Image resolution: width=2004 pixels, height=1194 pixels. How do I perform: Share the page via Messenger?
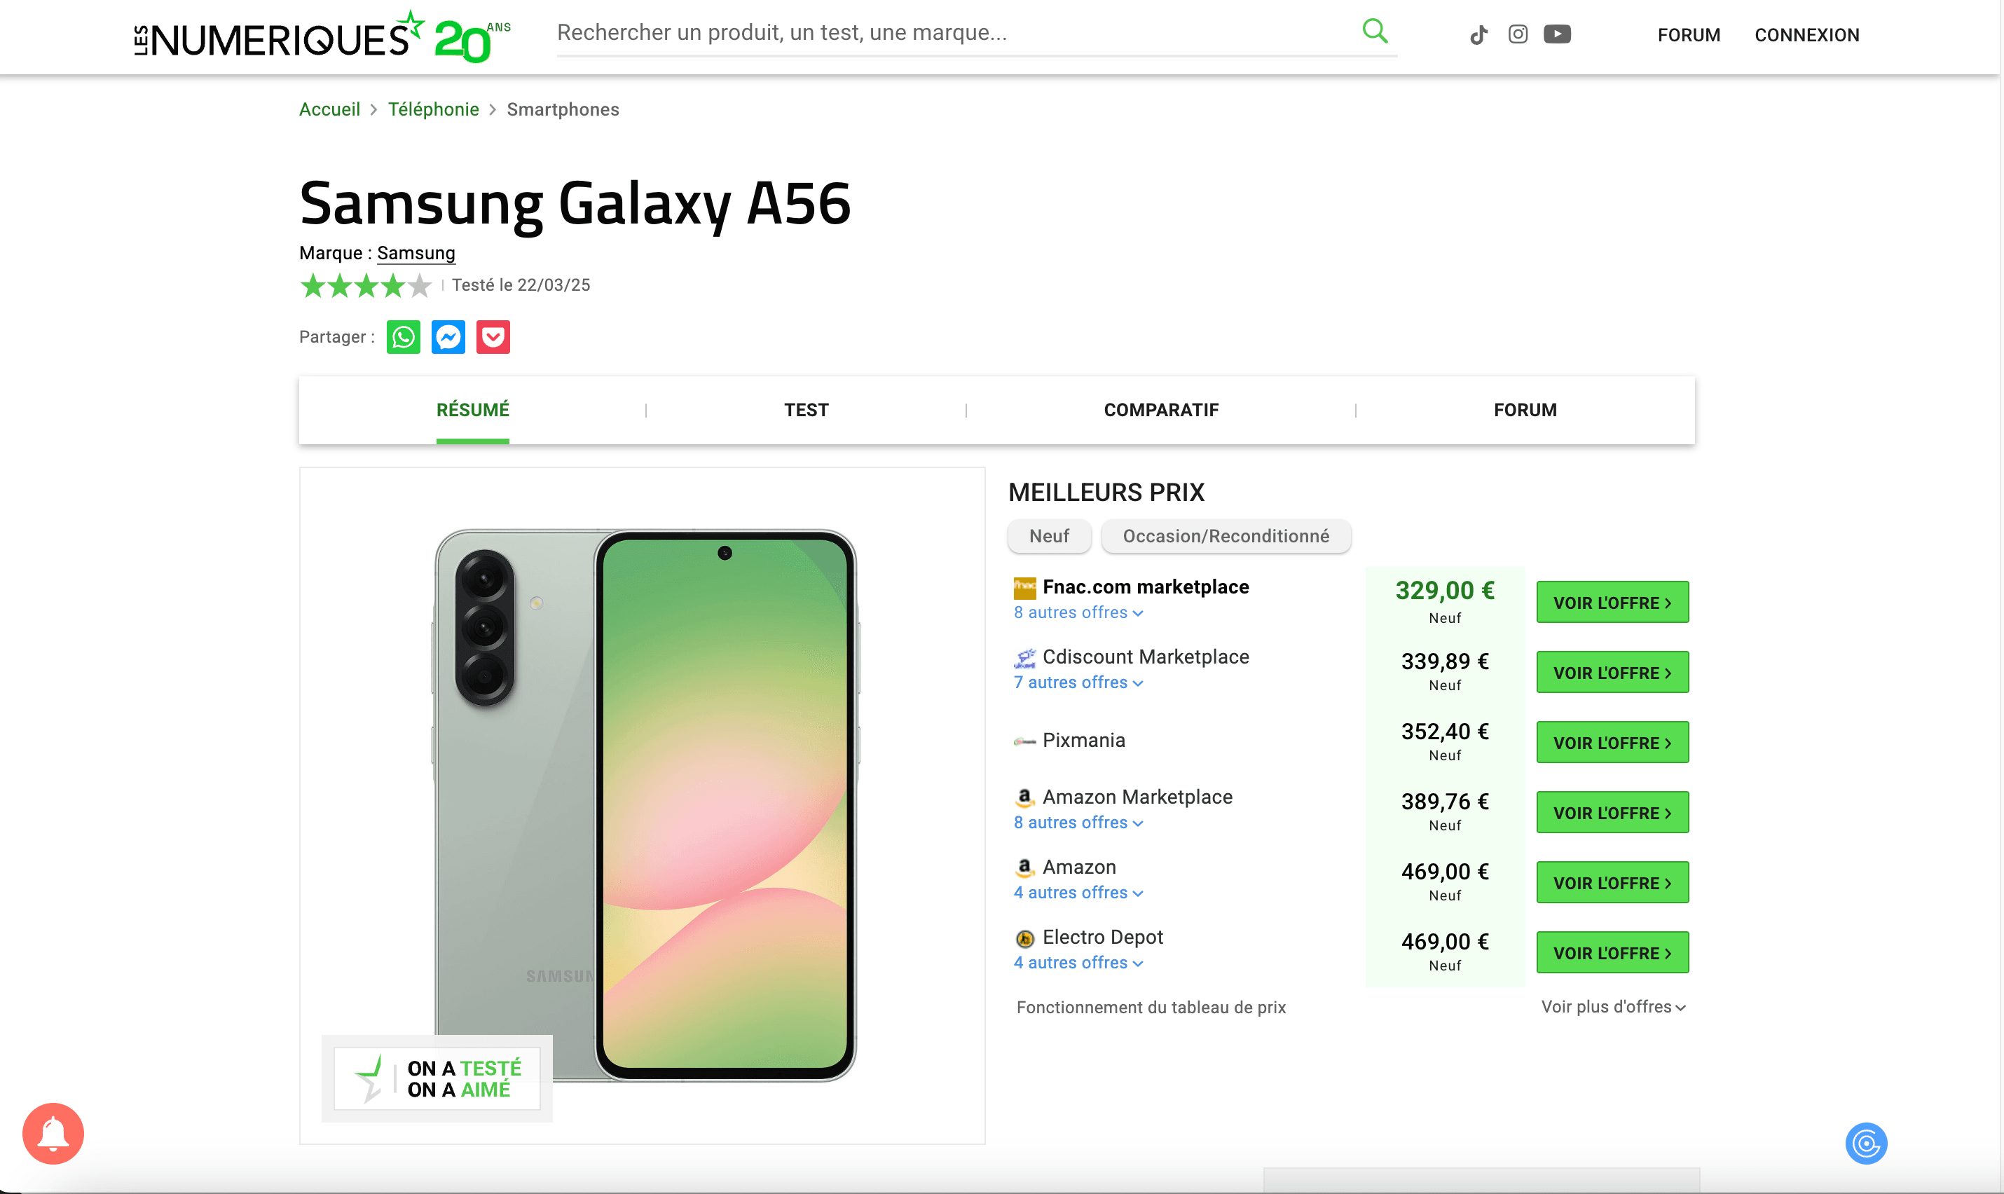[448, 337]
